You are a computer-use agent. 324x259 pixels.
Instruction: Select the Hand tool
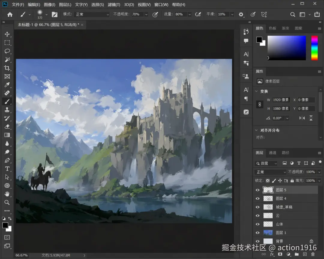click(7, 194)
